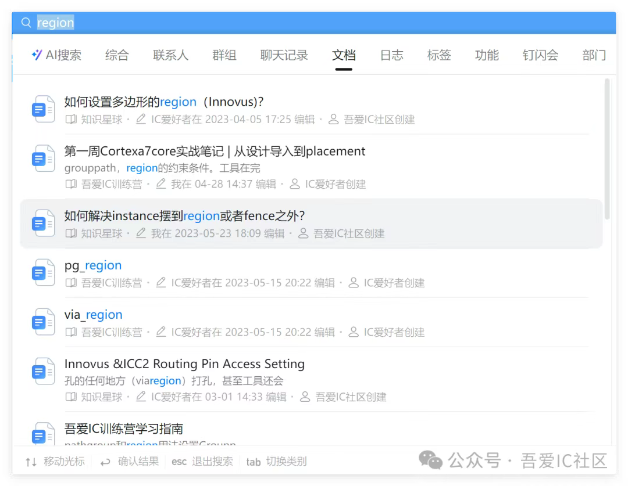Switch to the 综合 tab
Viewport: 628px width, 486px height.
pos(117,55)
